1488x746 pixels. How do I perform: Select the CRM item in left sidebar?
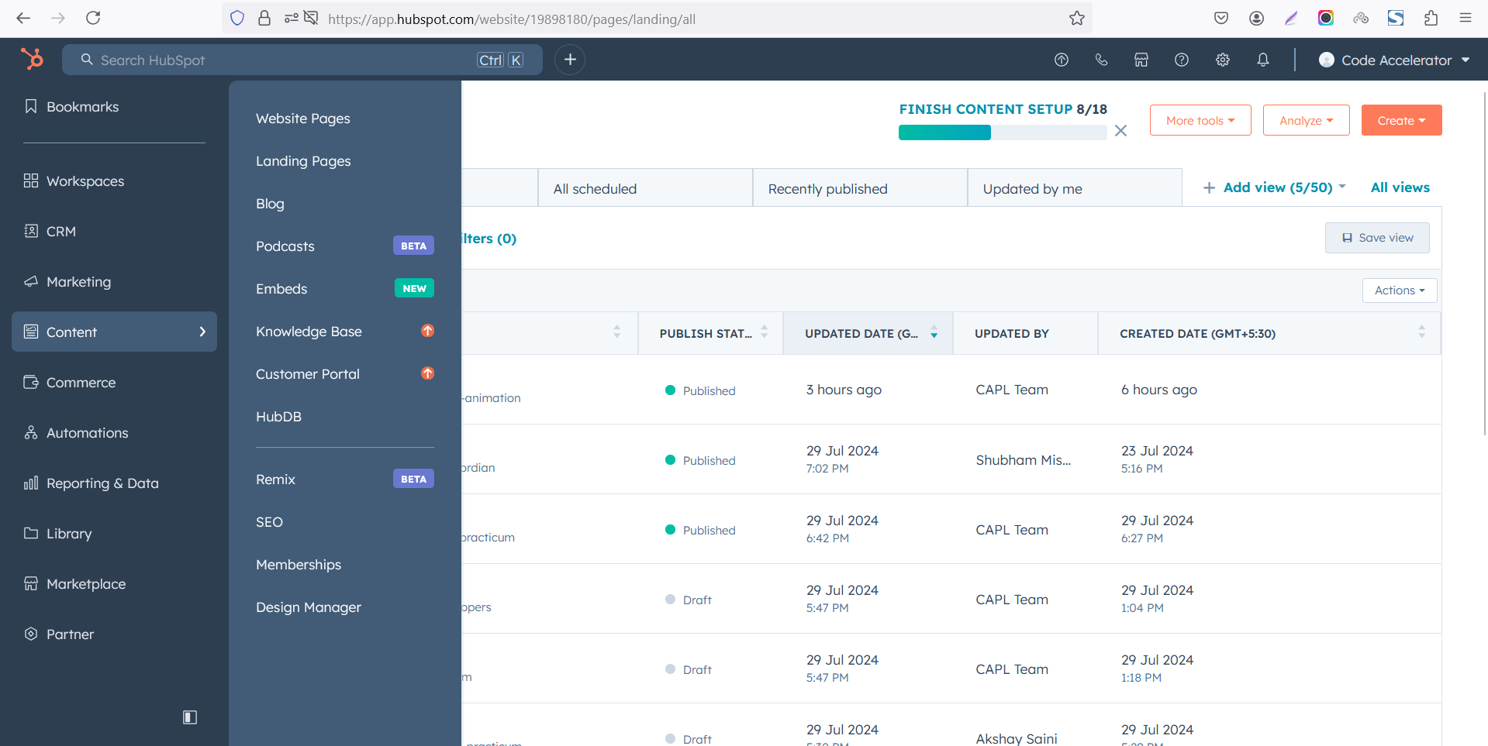(x=59, y=231)
